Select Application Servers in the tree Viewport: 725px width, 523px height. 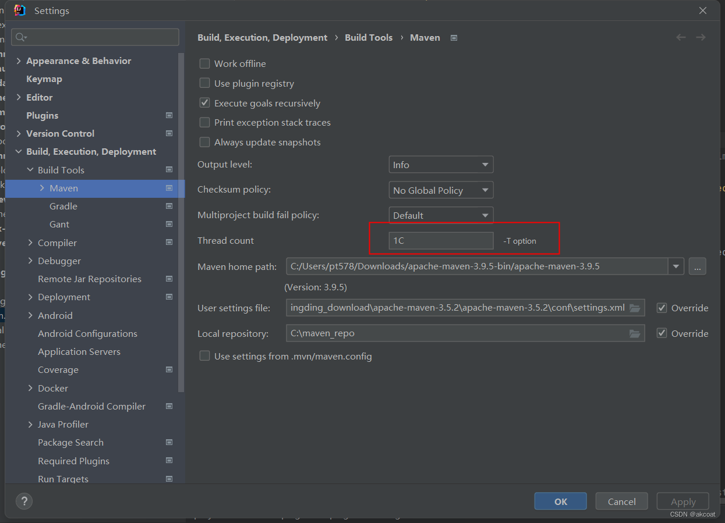tap(79, 351)
